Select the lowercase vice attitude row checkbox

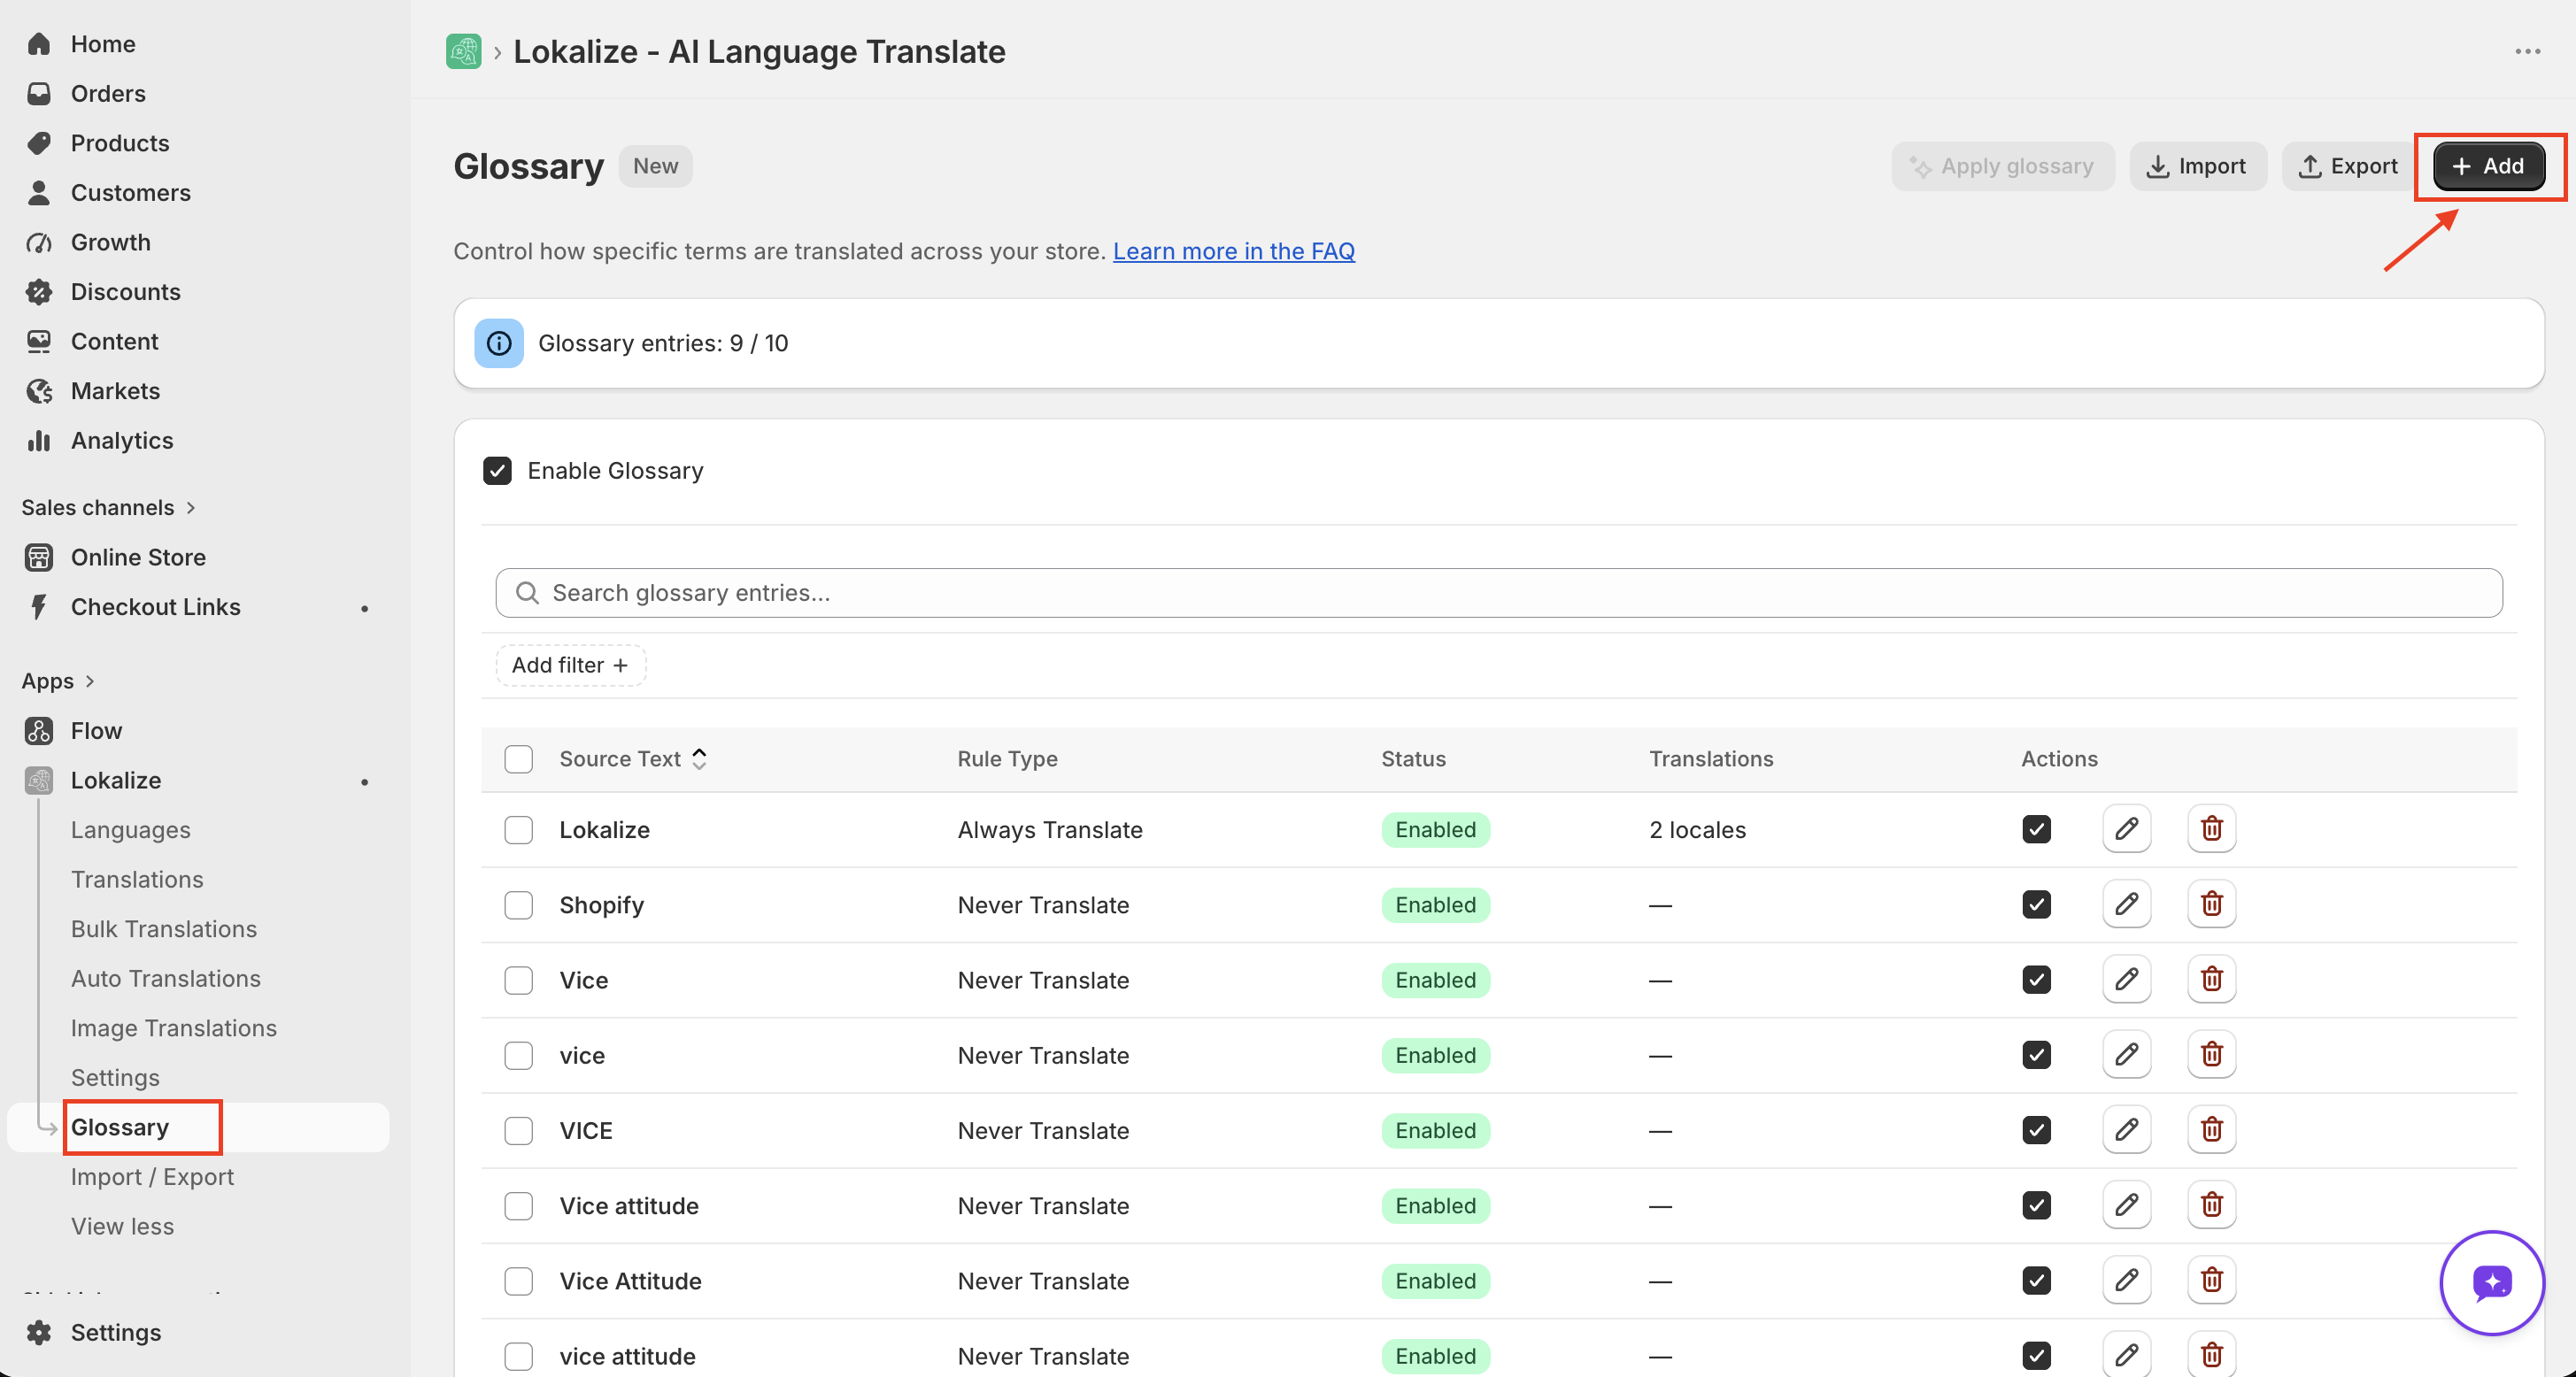[518, 1356]
